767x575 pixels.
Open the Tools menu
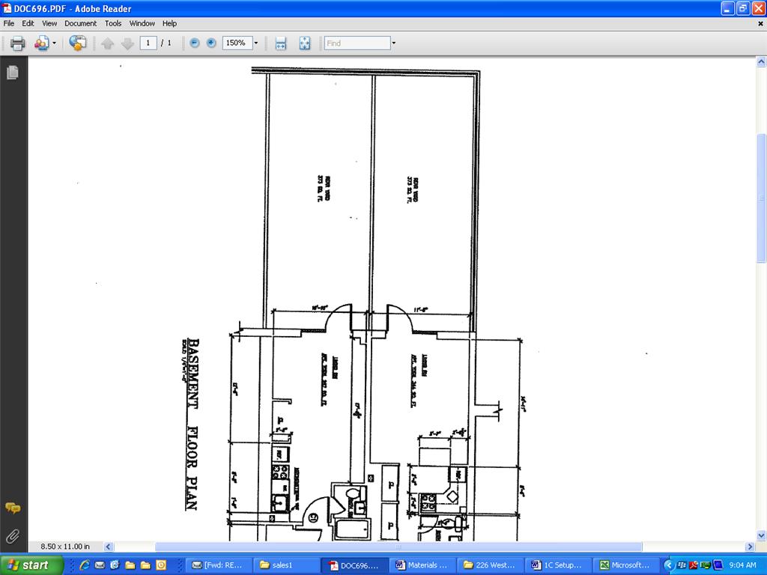(113, 23)
